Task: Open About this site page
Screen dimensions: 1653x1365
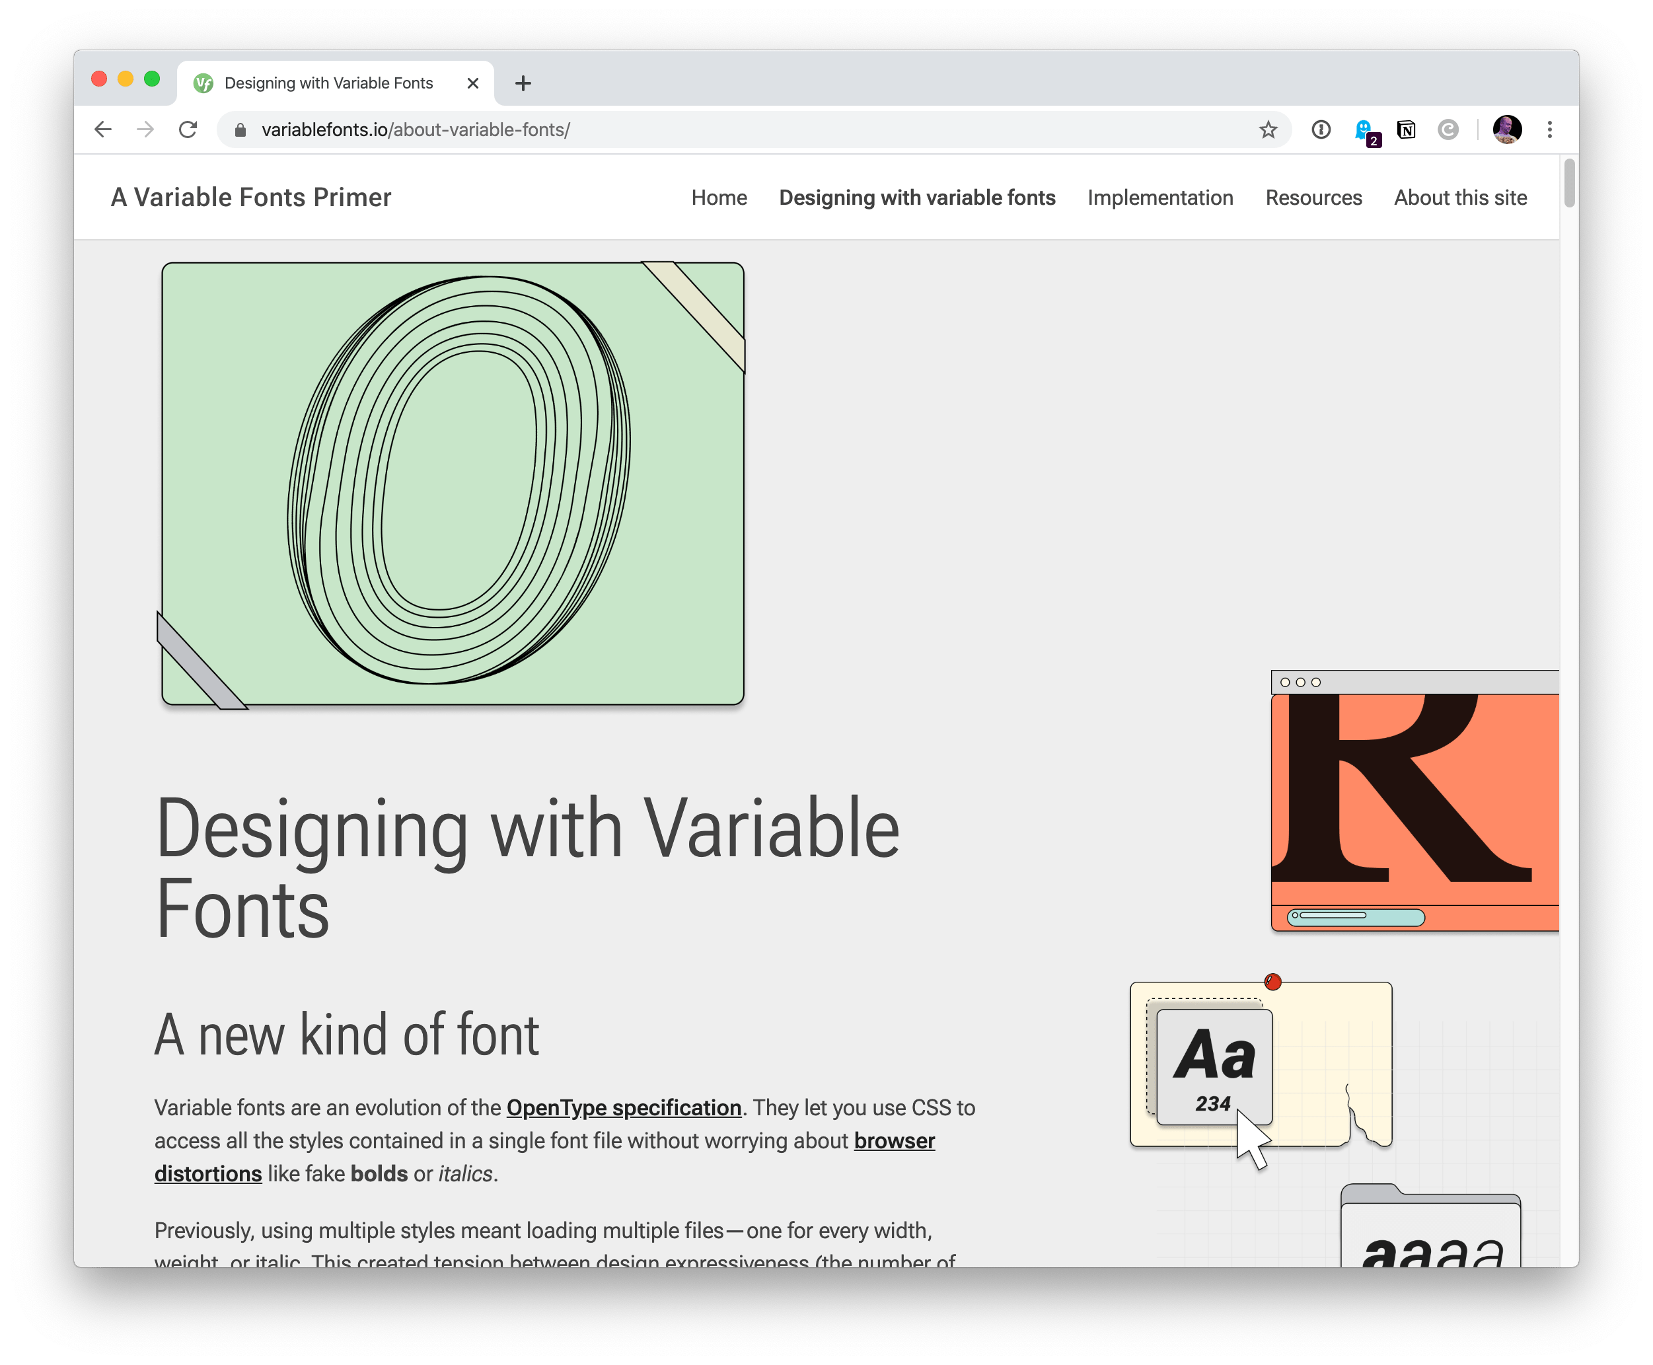Action: pyautogui.click(x=1460, y=198)
